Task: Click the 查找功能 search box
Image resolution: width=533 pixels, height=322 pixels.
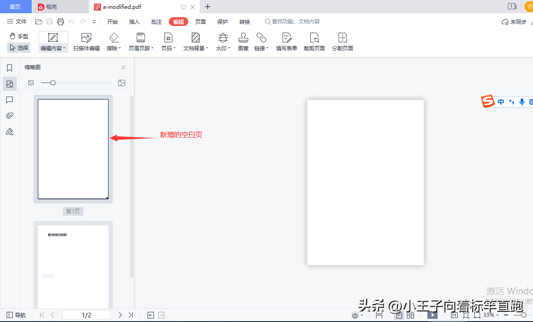Action: point(292,22)
